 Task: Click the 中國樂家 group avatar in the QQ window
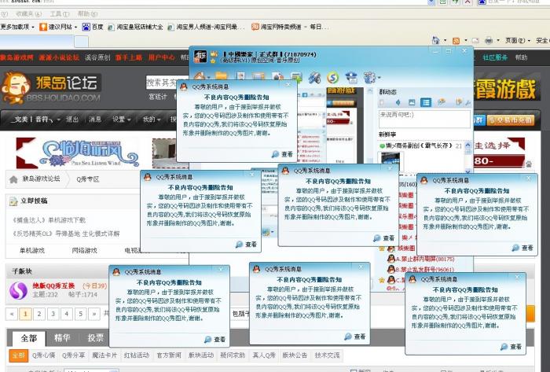[200, 56]
